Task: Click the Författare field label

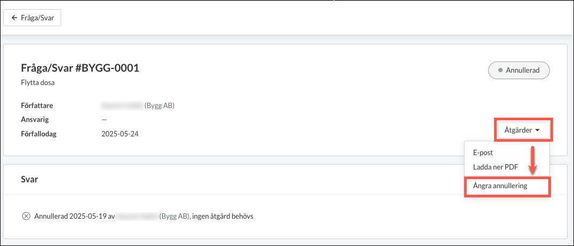Action: tap(38, 106)
